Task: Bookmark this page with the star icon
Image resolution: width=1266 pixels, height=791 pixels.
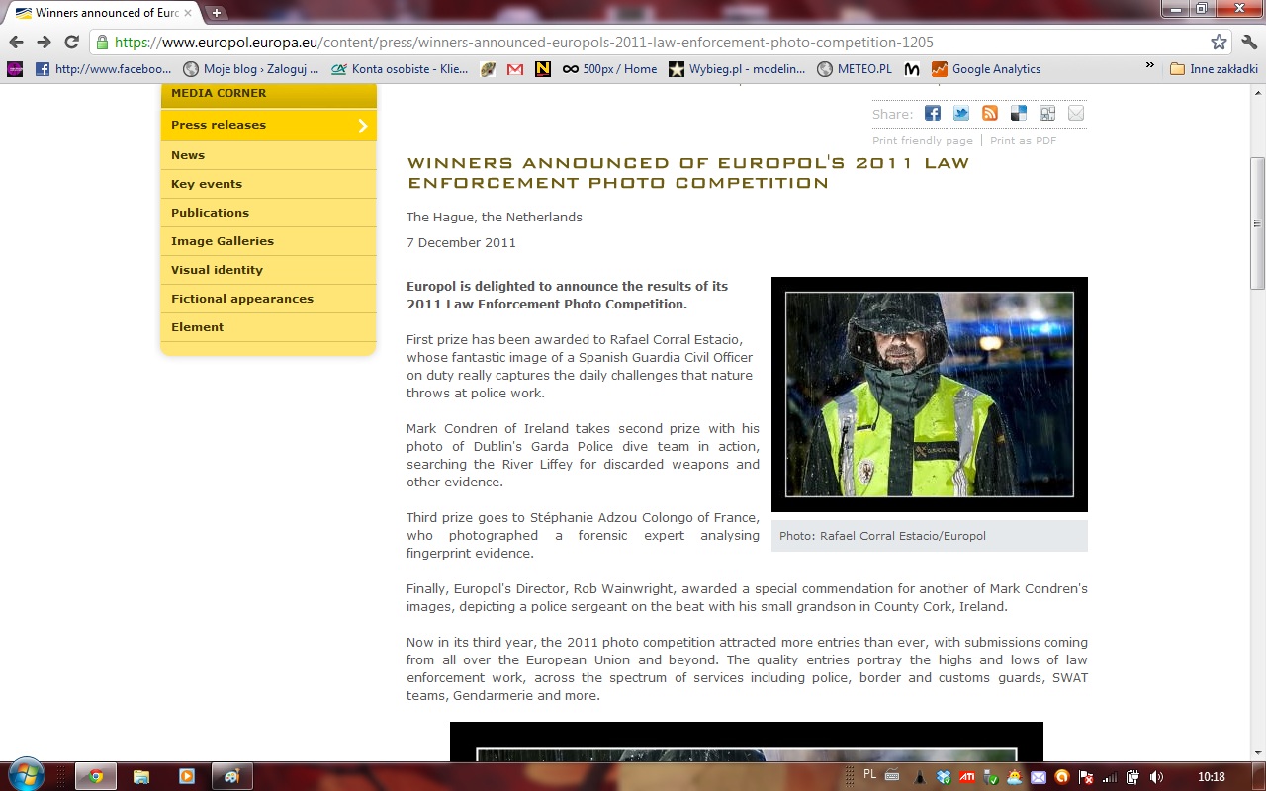Action: 1219,43
